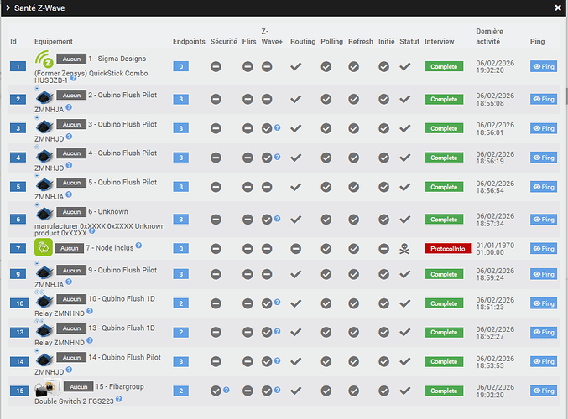
Task: Open node Id 9 badge
Action: [x=18, y=274]
